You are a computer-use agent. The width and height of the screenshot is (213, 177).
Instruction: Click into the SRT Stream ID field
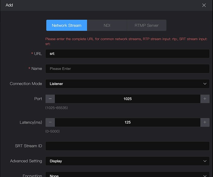coord(127,146)
